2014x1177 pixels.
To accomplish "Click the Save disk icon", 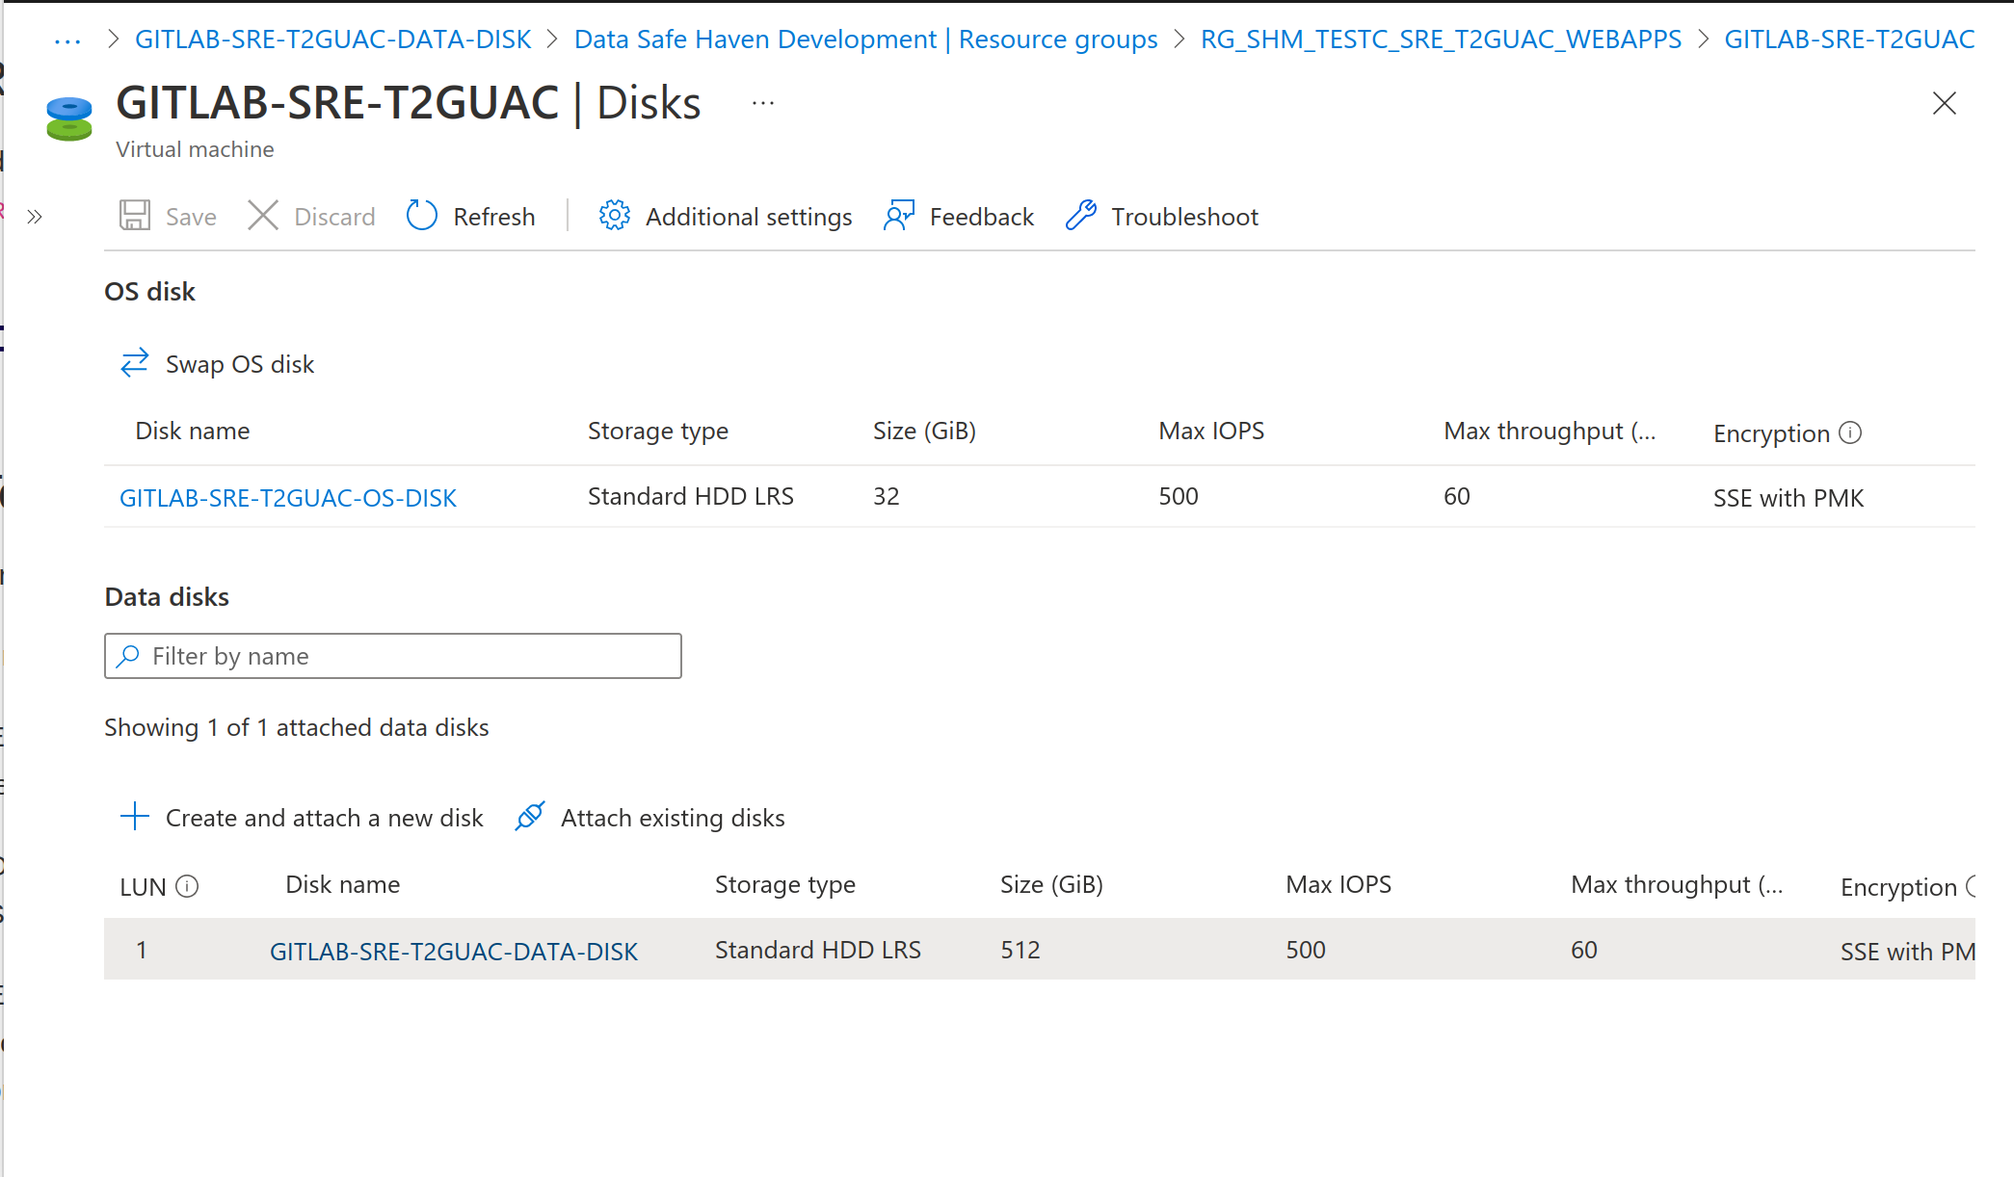I will coord(135,215).
